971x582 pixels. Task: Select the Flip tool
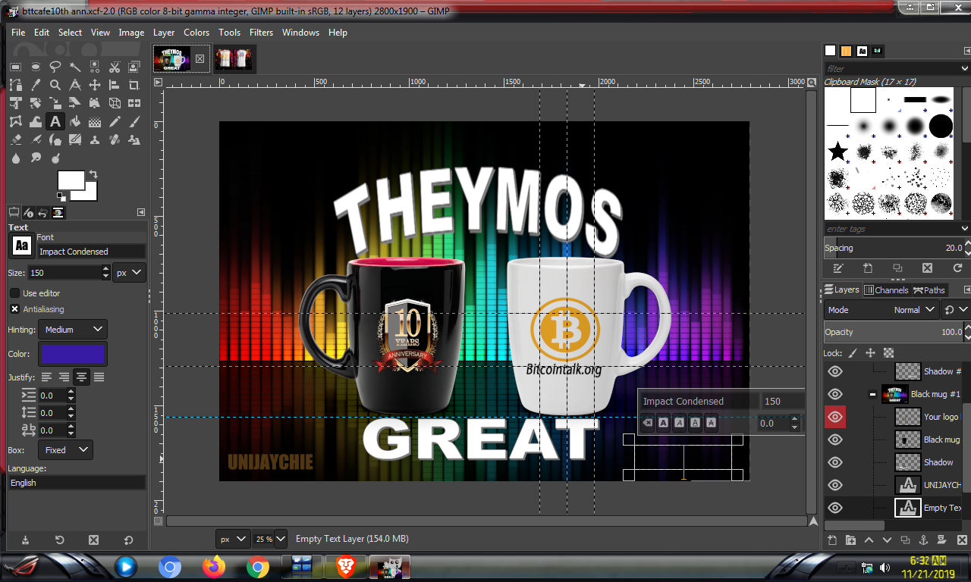(x=134, y=103)
